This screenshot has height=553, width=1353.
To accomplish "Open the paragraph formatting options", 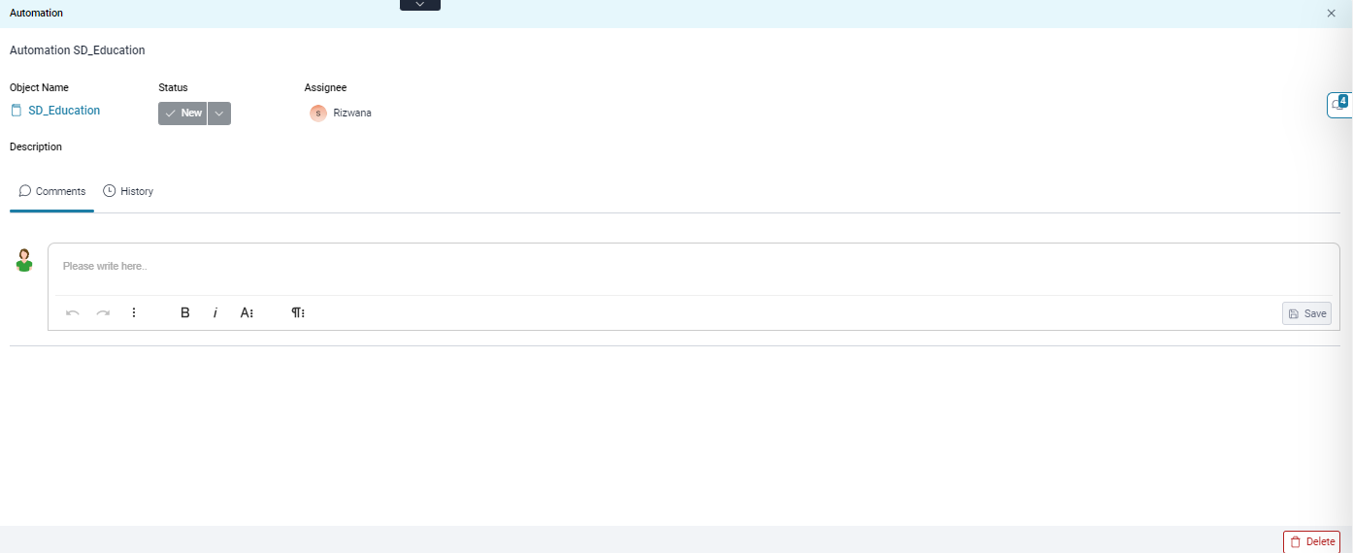I will pyautogui.click(x=298, y=313).
